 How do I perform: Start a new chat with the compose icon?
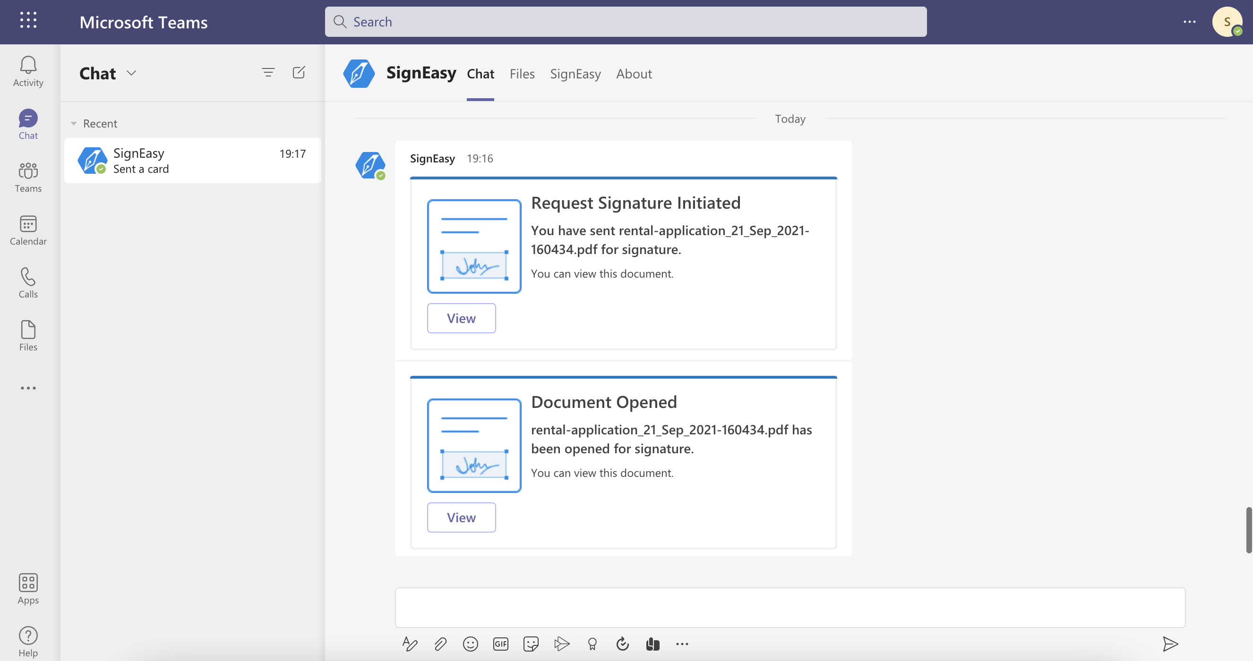(299, 73)
